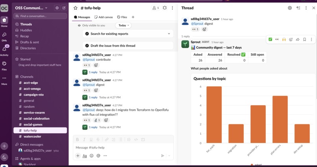Toggle blockquote in composer
This screenshot has width=317, height=167.
coord(129,140)
